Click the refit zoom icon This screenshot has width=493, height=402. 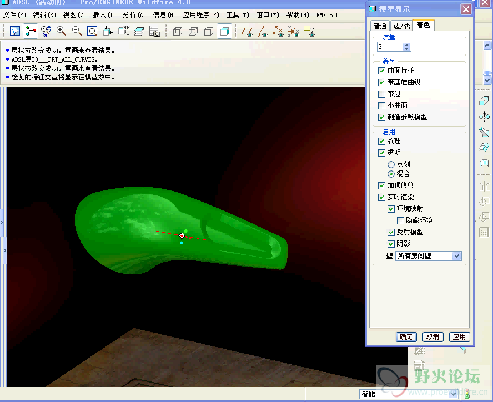[92, 31]
